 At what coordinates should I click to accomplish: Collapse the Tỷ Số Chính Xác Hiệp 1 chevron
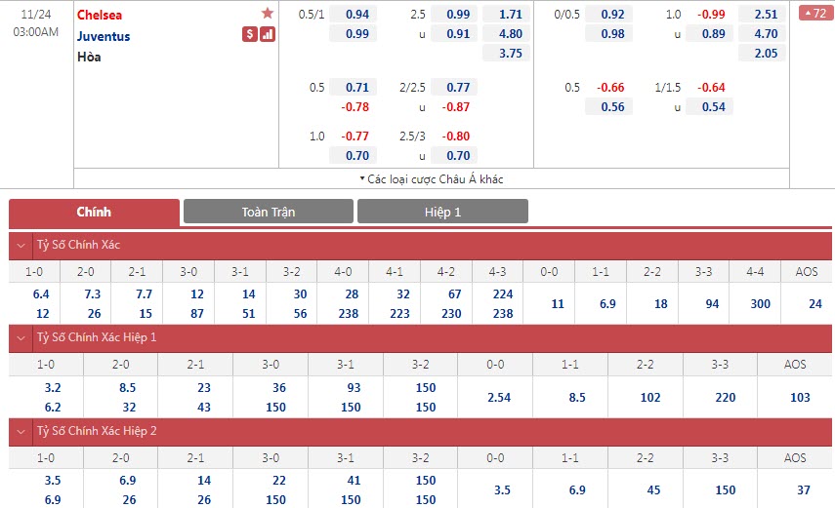tap(21, 337)
